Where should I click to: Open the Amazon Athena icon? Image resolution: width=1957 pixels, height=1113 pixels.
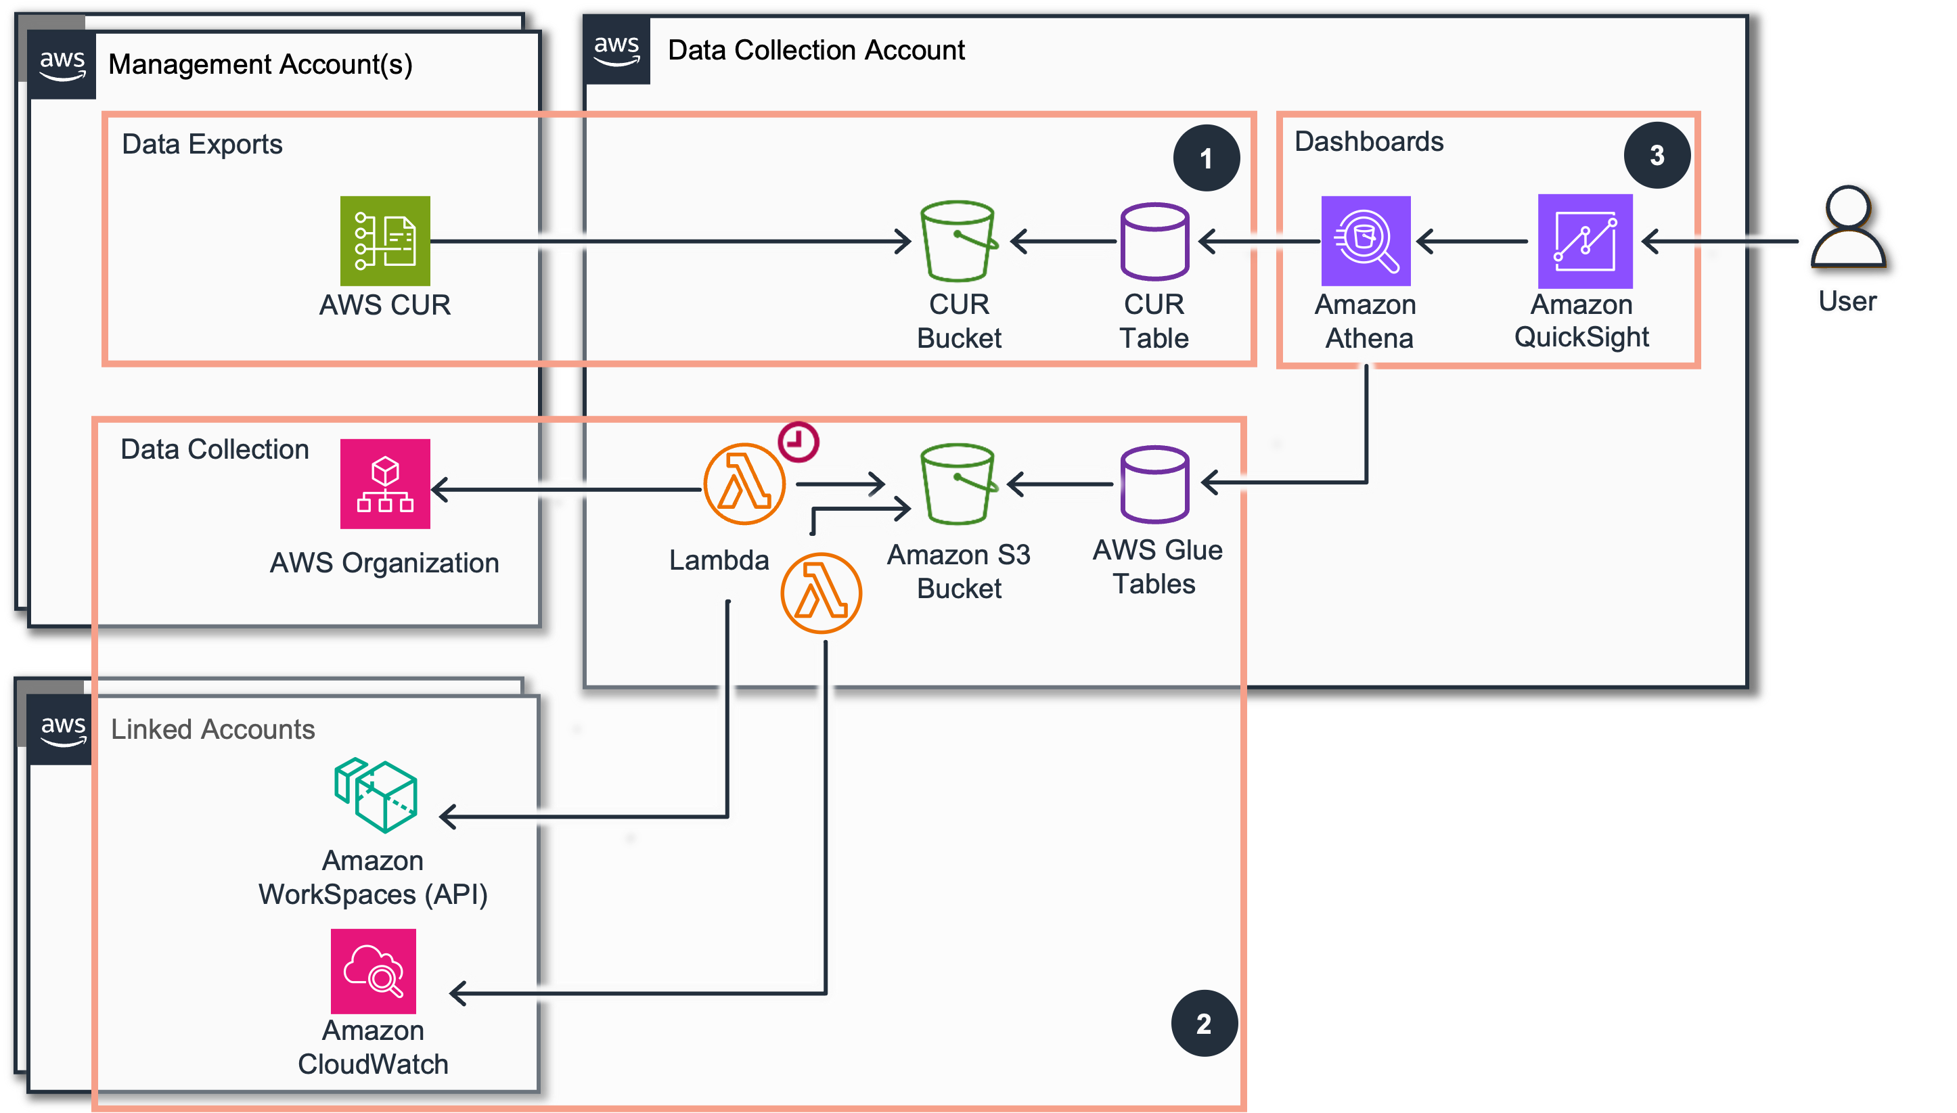click(x=1366, y=241)
